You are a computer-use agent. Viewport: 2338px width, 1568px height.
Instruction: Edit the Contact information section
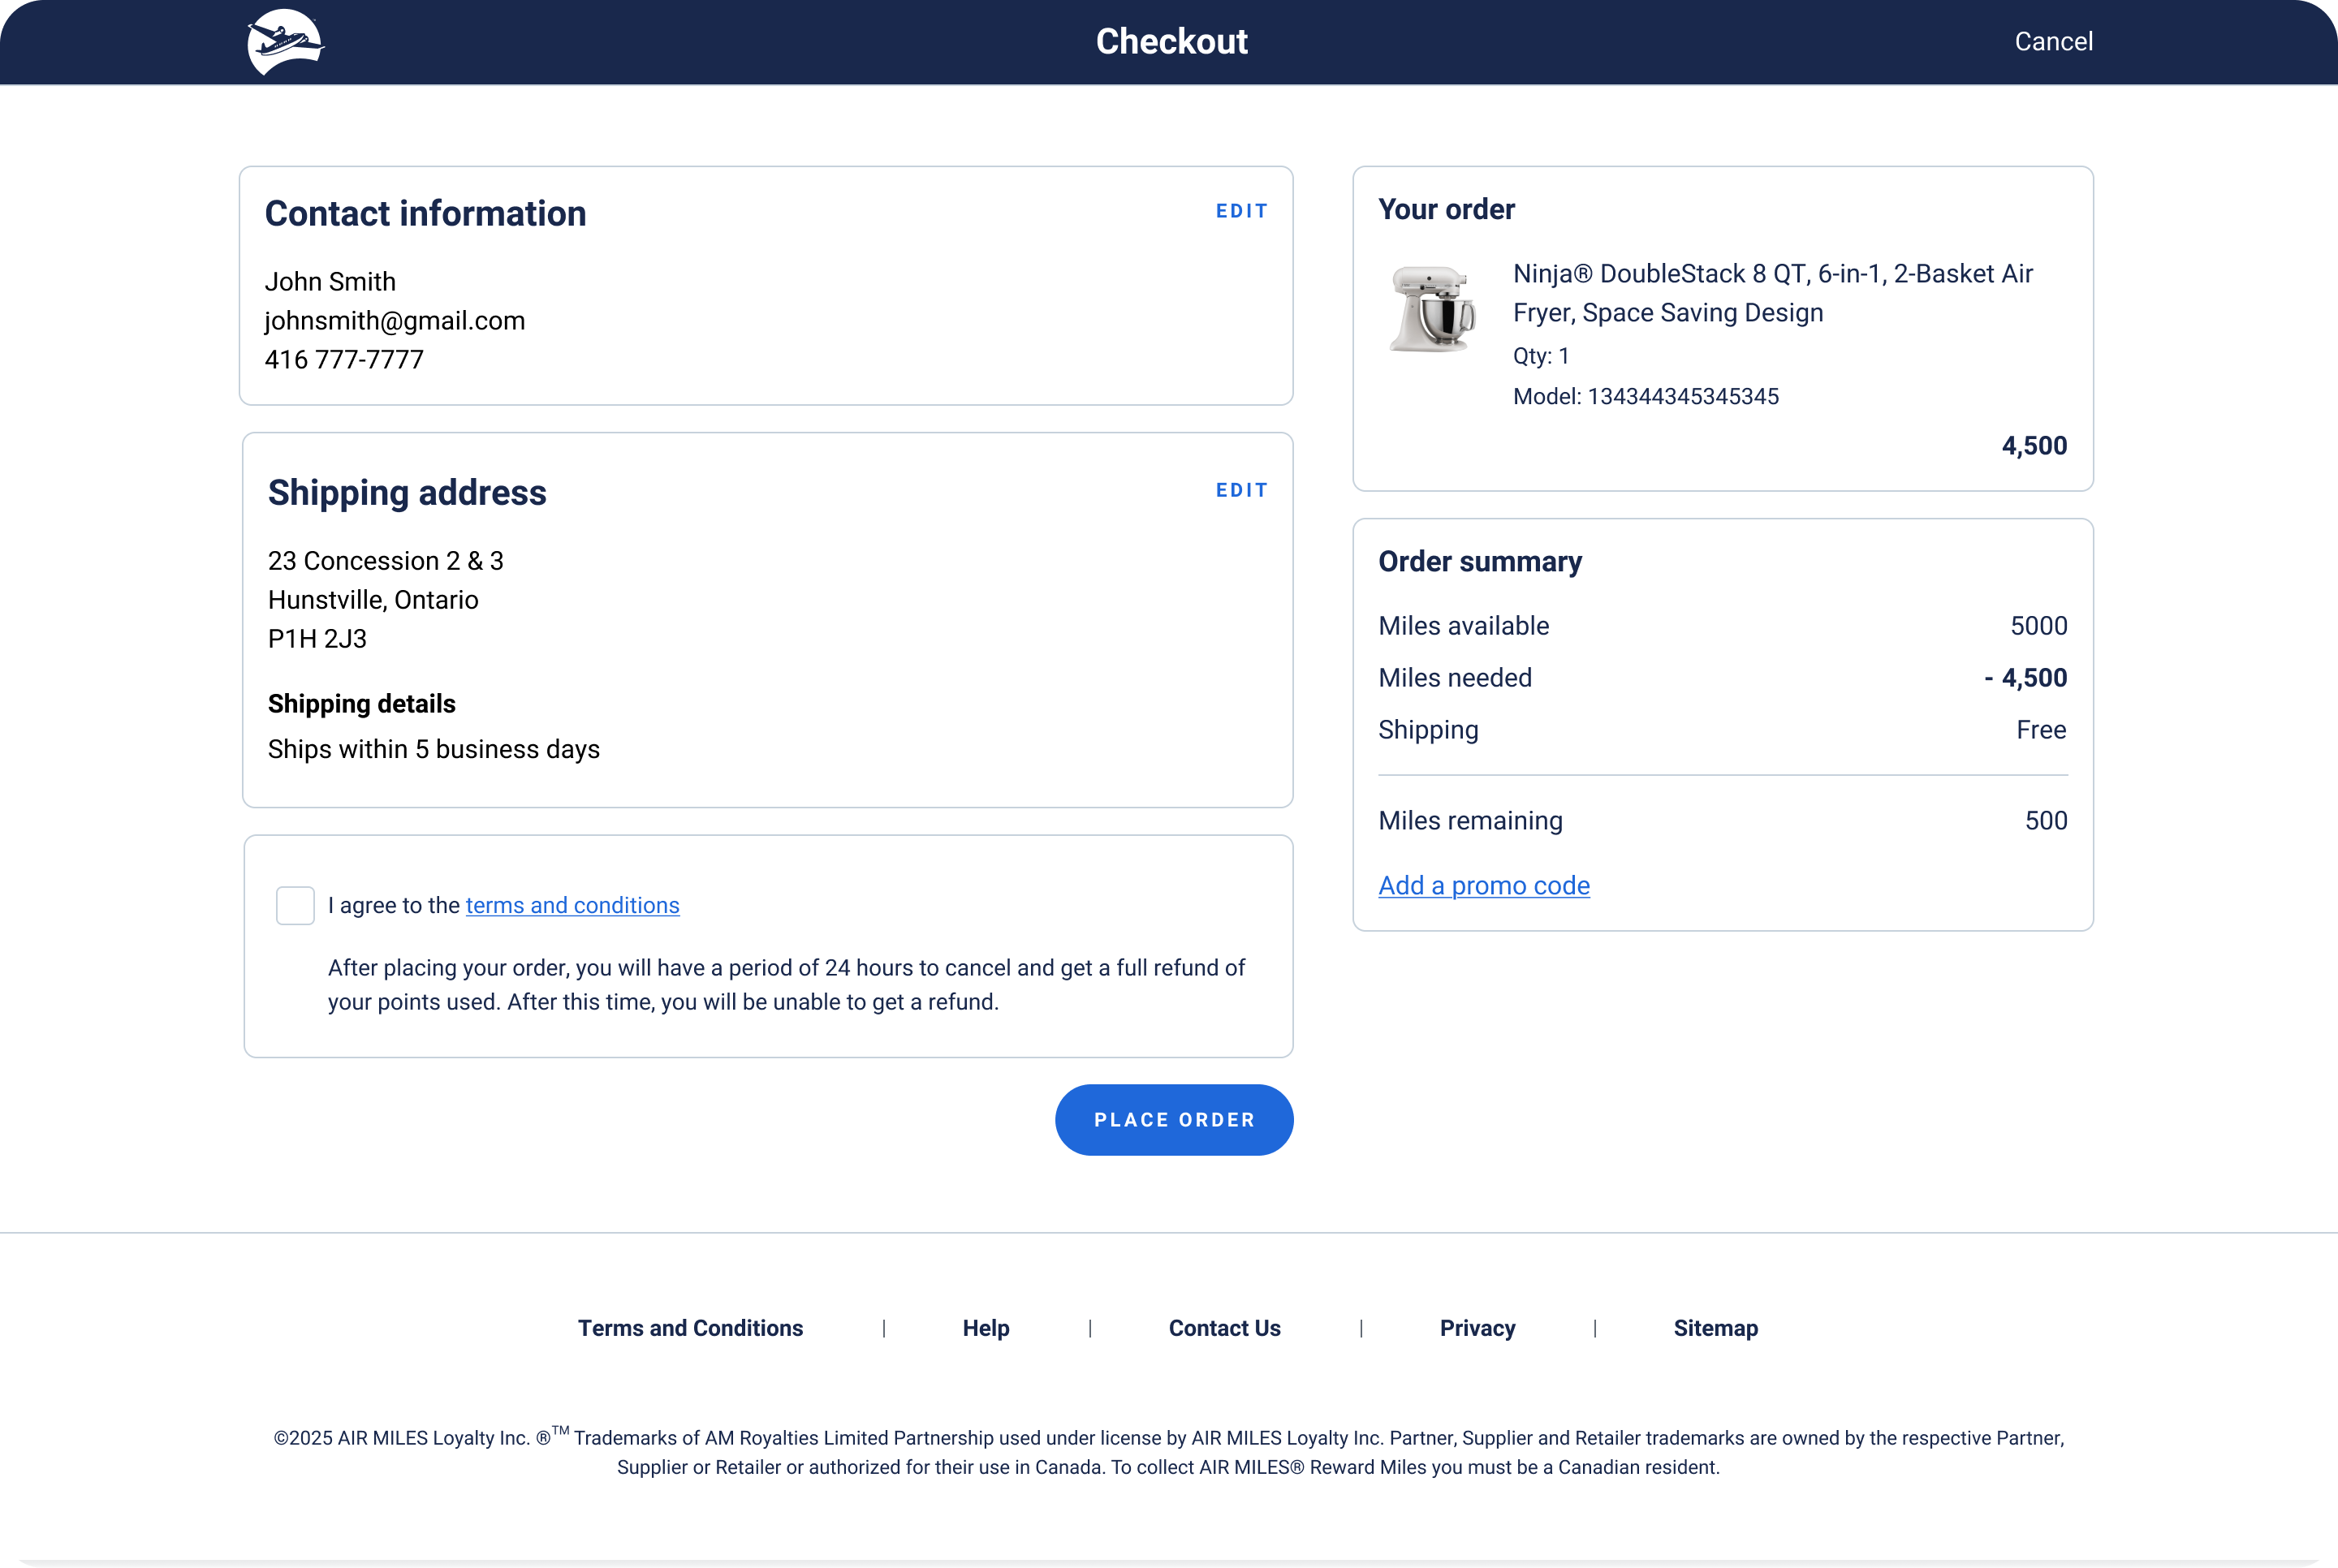1242,211
